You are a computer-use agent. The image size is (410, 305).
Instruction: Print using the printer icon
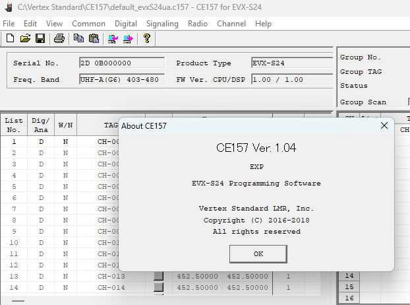click(x=59, y=38)
